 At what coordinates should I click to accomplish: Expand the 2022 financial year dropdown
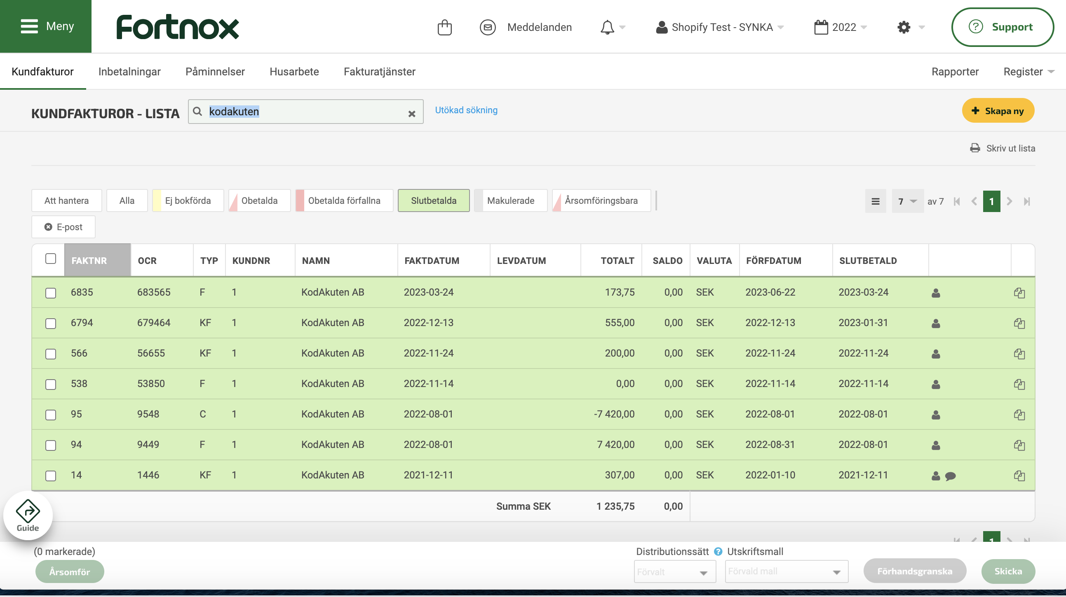tap(841, 27)
